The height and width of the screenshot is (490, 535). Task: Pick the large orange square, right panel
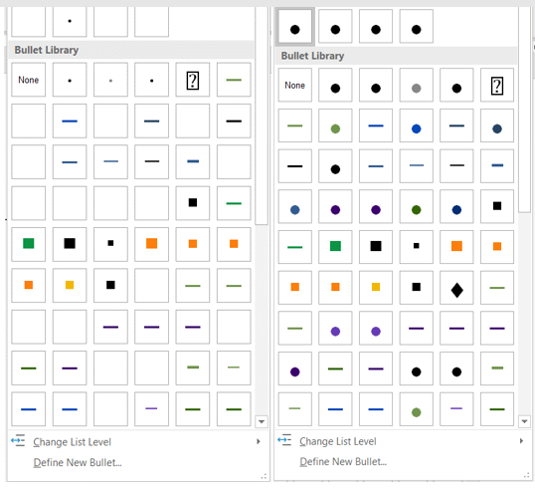pos(456,247)
